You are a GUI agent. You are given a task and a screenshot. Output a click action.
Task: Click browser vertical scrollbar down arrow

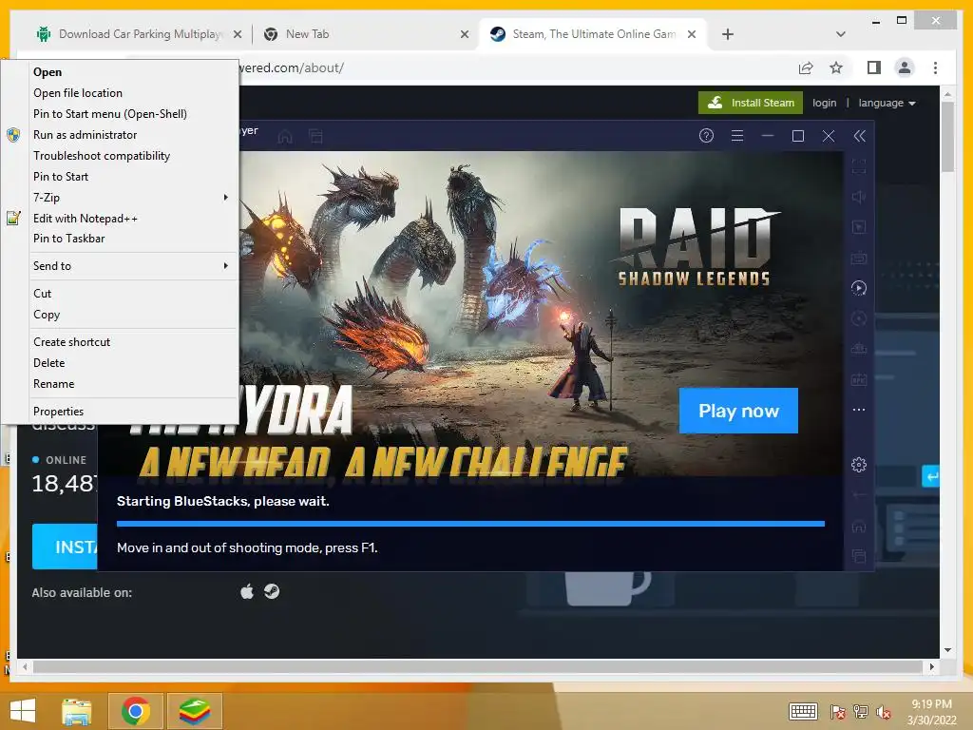point(947,650)
